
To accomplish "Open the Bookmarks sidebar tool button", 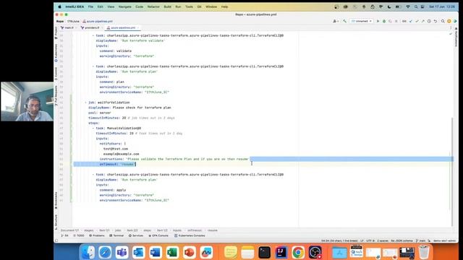I will [x=56, y=201].
